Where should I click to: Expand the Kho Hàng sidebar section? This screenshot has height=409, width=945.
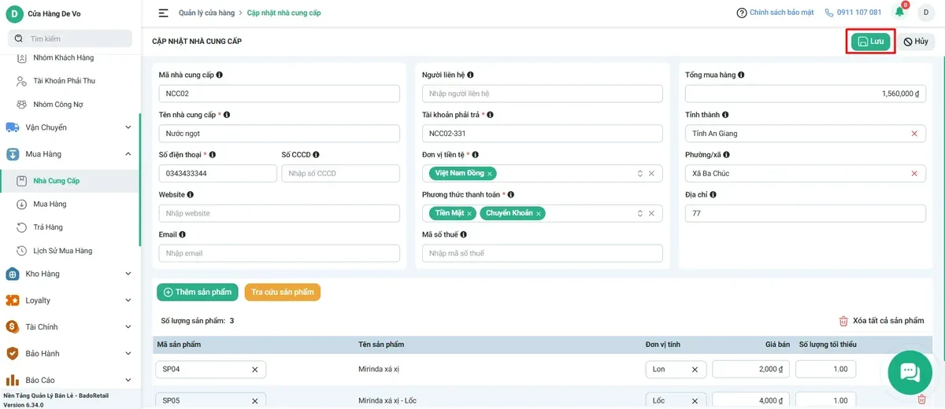coord(69,274)
